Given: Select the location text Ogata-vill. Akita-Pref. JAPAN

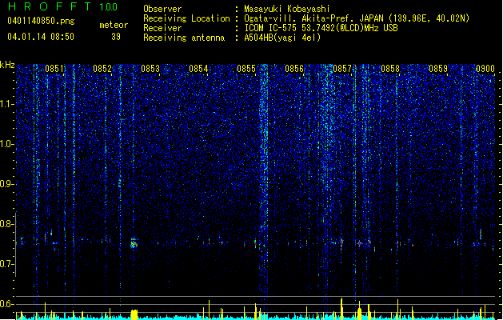Looking at the screenshot, I should tap(313, 18).
